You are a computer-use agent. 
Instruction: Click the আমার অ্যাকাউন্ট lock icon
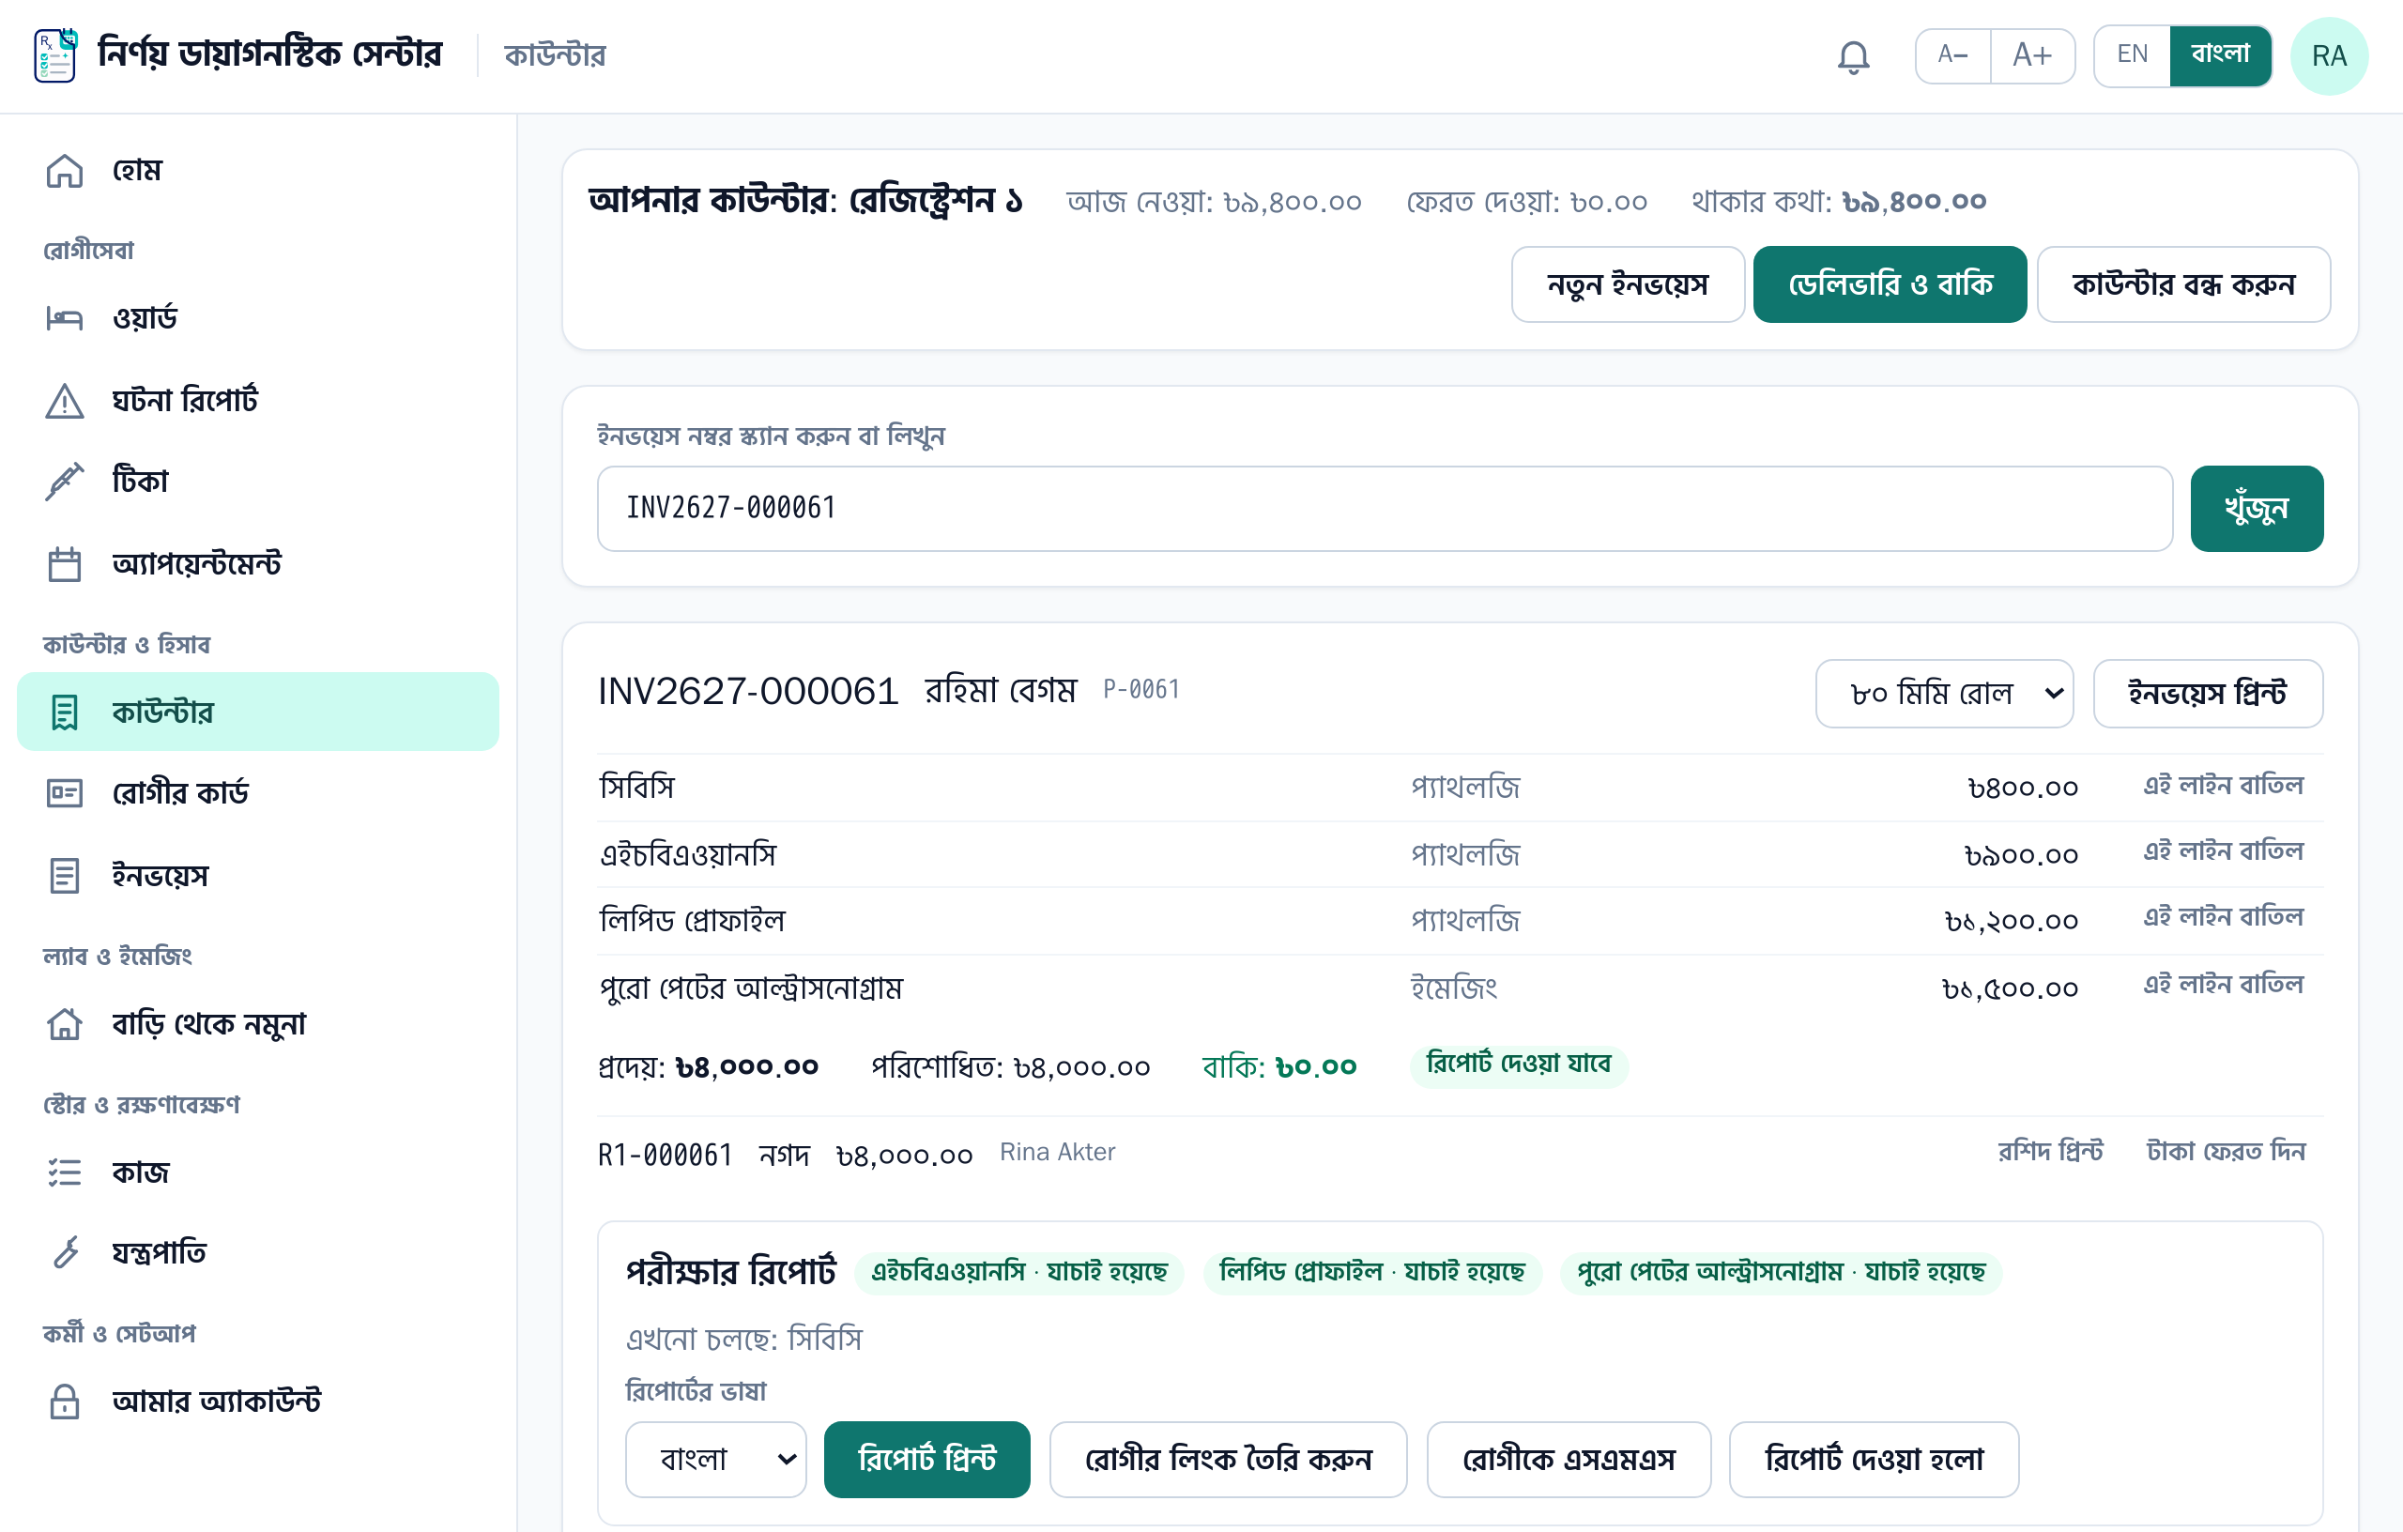click(65, 1402)
